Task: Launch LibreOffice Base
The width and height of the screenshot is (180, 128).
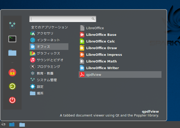Action: coord(120,35)
